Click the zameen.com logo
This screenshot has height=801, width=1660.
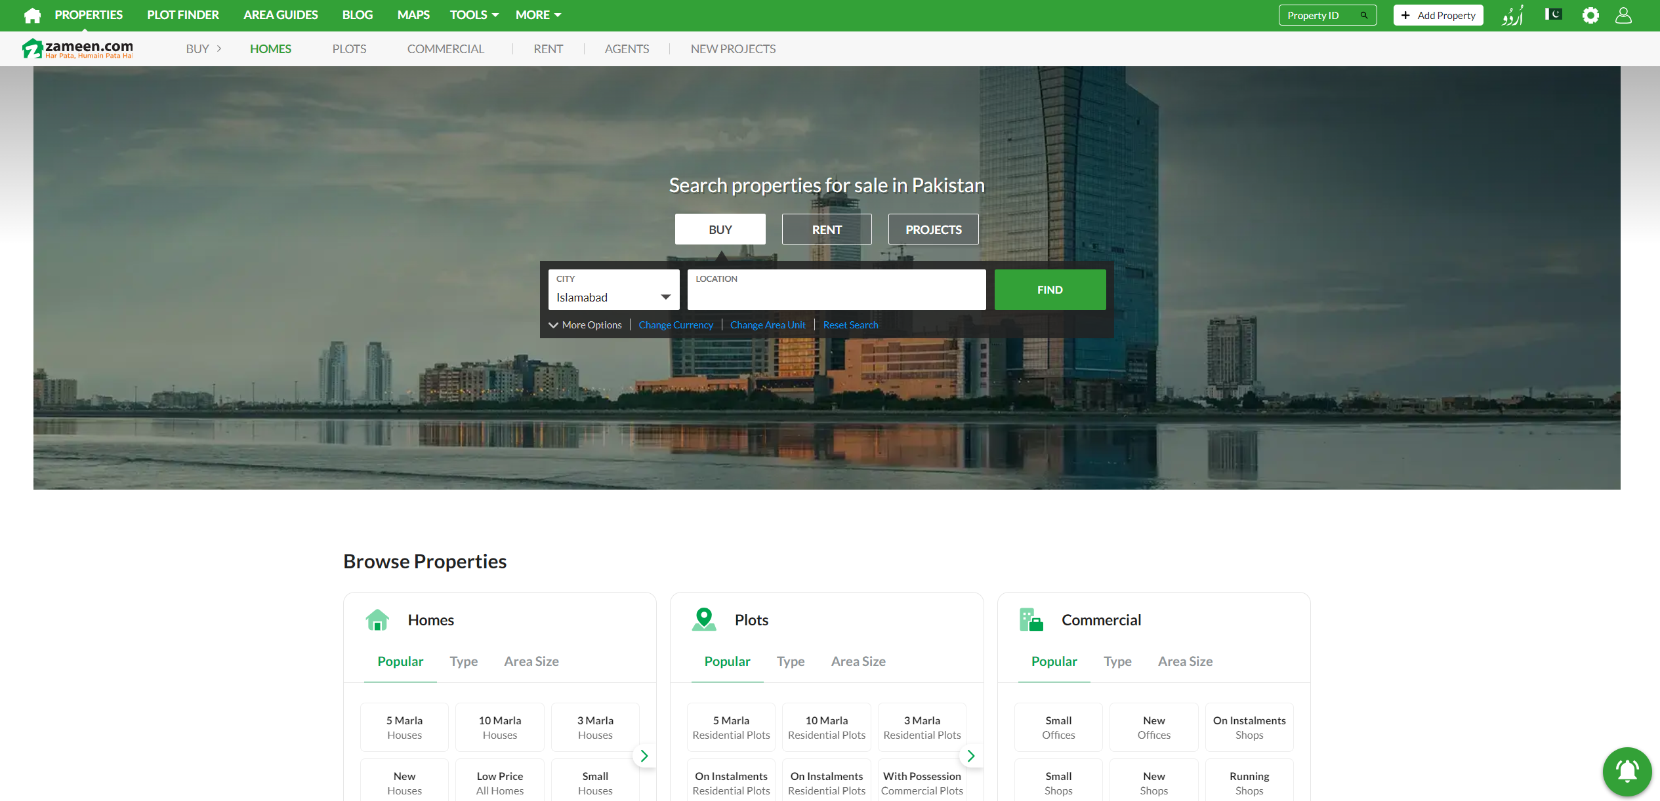(77, 49)
